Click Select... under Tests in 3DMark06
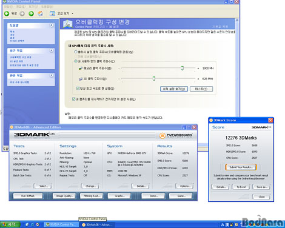Image resolution: width=285 pixels, height=228 pixels. click(x=43, y=186)
